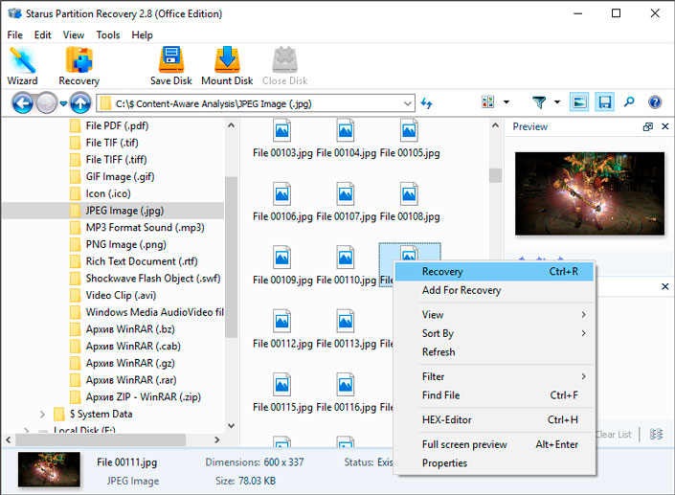Go back with the navigation arrow
The height and width of the screenshot is (495, 675).
(22, 103)
